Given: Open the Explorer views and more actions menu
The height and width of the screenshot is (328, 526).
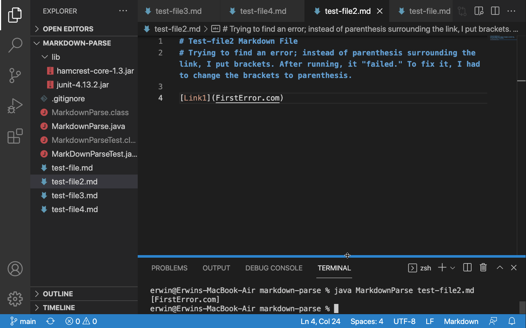Looking at the screenshot, I should pyautogui.click(x=123, y=11).
